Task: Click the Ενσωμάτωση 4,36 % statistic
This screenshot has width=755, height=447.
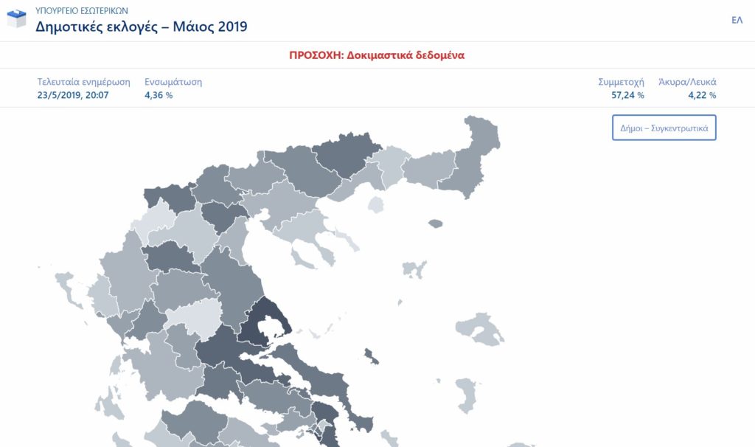Action: point(173,89)
